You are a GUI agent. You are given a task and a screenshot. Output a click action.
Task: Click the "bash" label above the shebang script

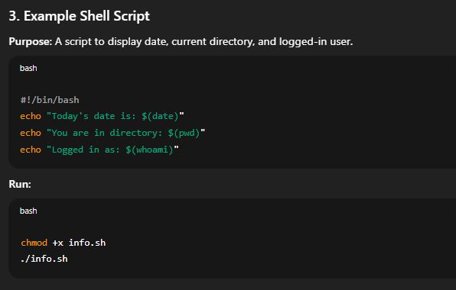[x=28, y=68]
